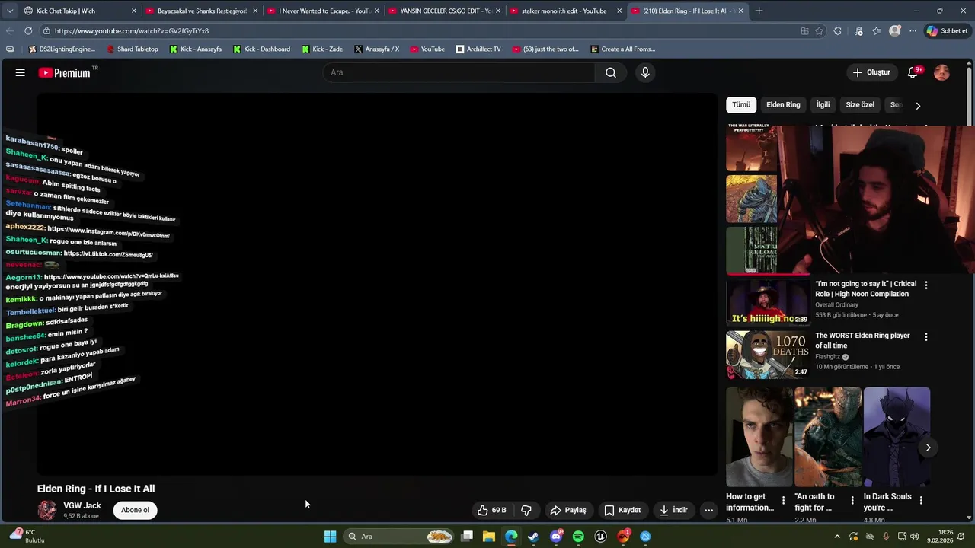Open the YouTube account avatar menu
The height and width of the screenshot is (548, 975).
941,72
